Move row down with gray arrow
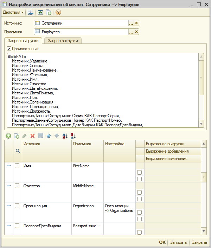Image resolution: width=211 pixels, height=248 pixels. (57, 136)
